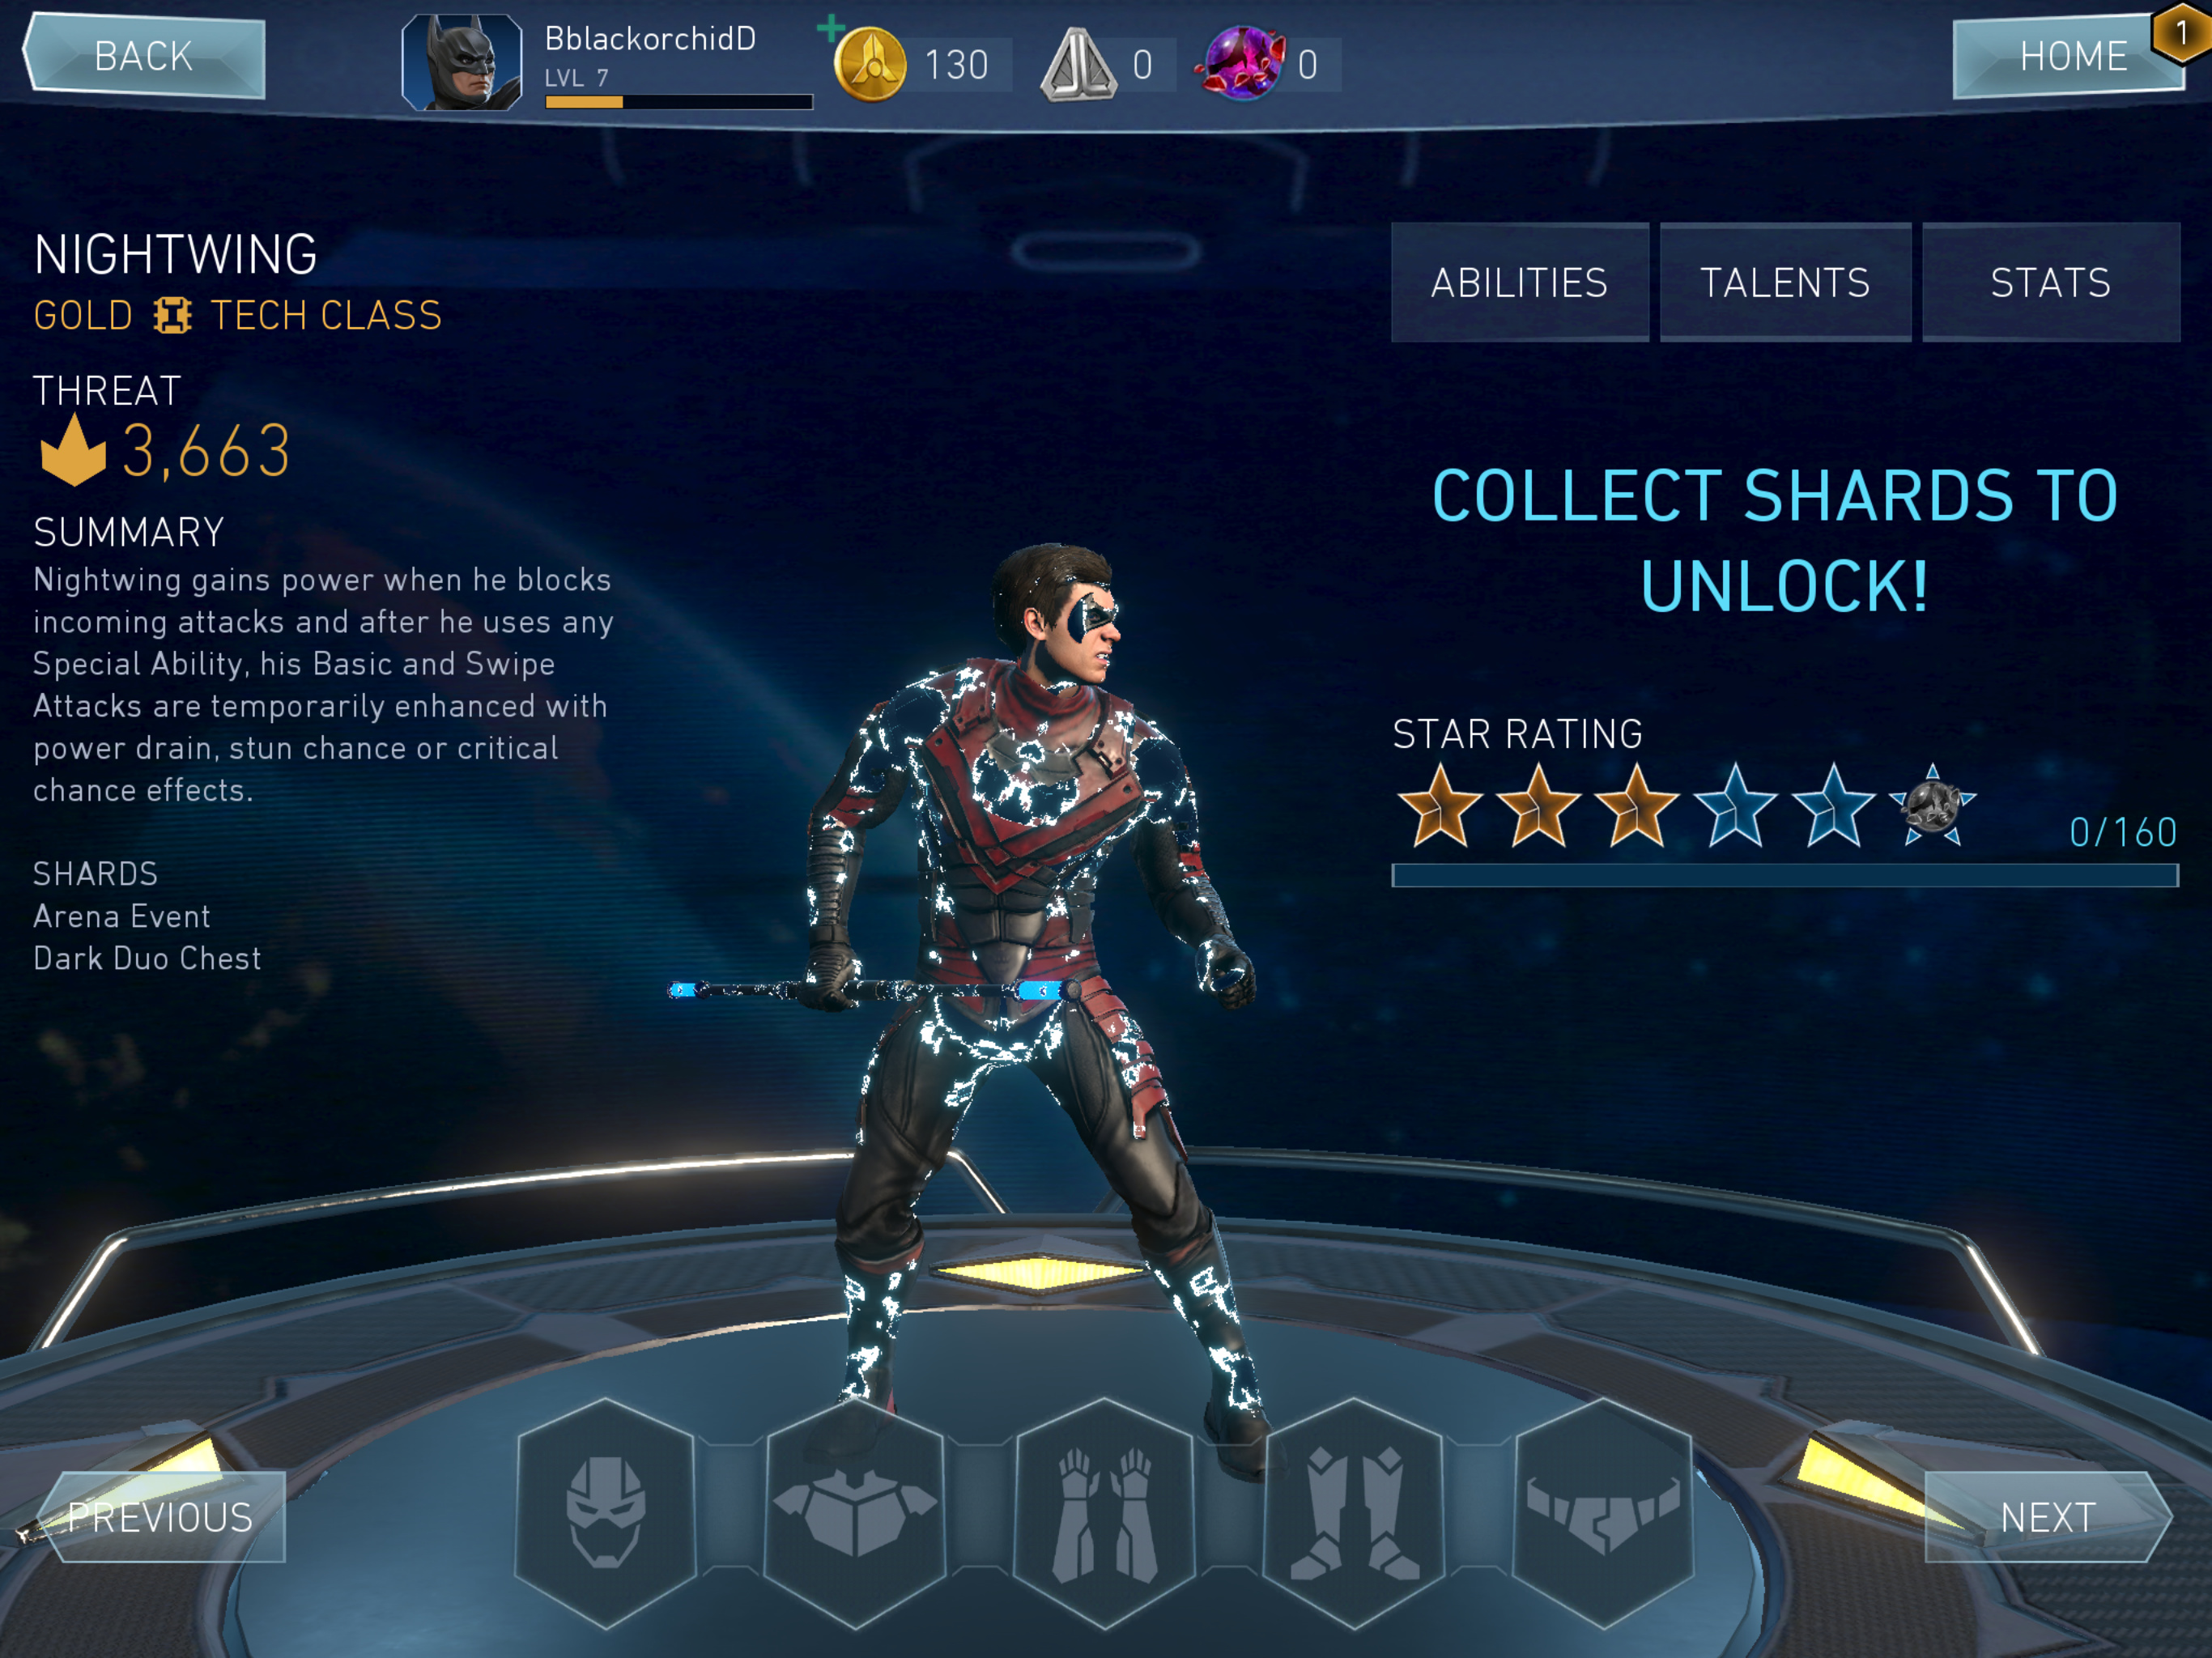Go back using the Back button

click(x=144, y=56)
